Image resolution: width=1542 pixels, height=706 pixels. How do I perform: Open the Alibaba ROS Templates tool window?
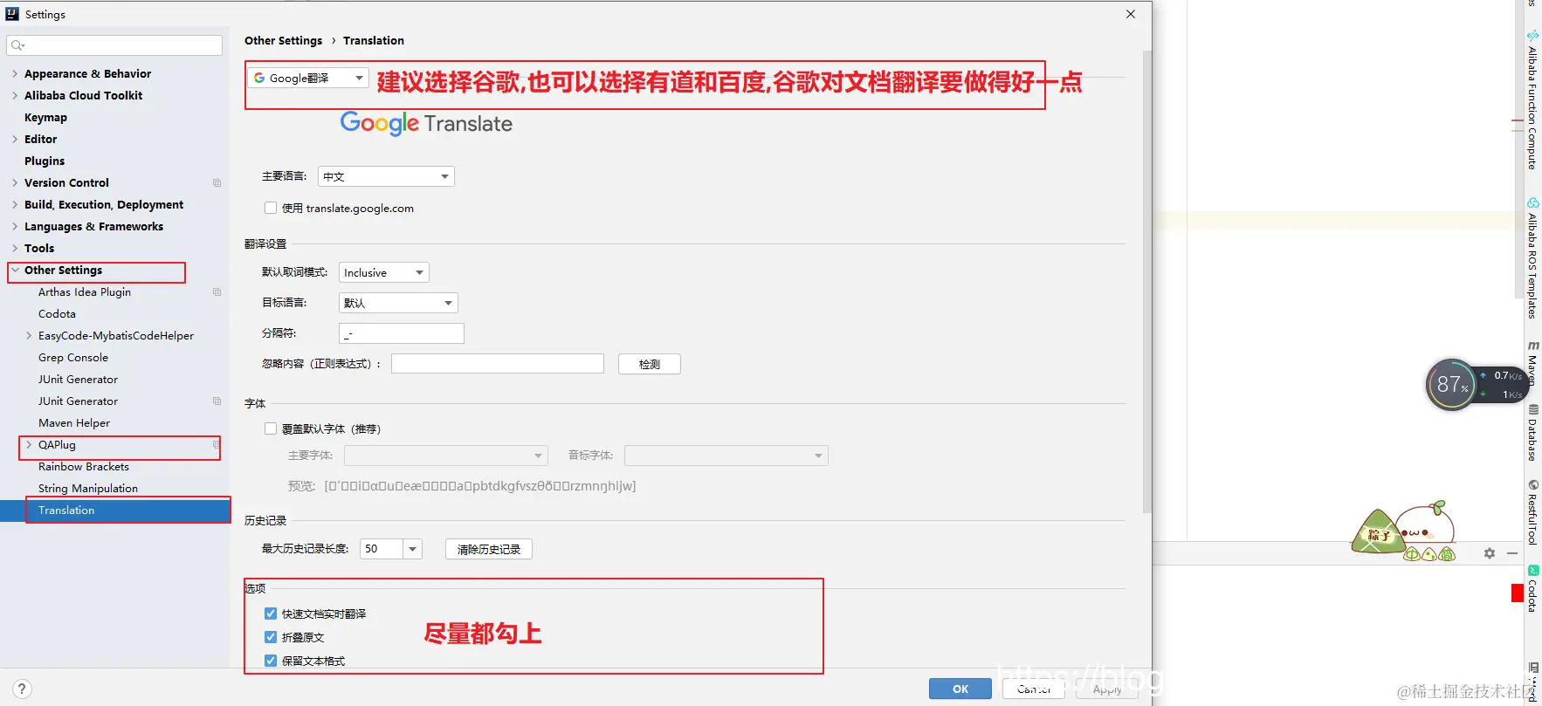coord(1532,258)
